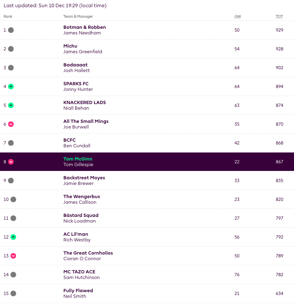Click grey circle icon beside Botman & Robben
Screen dimensions: 294x305
[11, 30]
